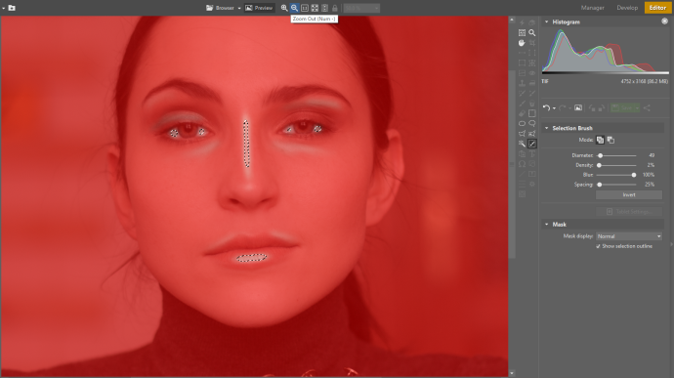Click the Spacing value field 25%

[651, 185]
